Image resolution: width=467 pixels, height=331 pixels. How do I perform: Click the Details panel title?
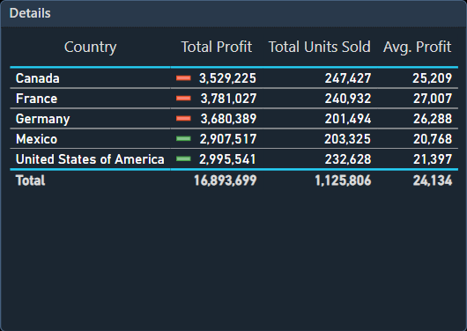pos(30,13)
